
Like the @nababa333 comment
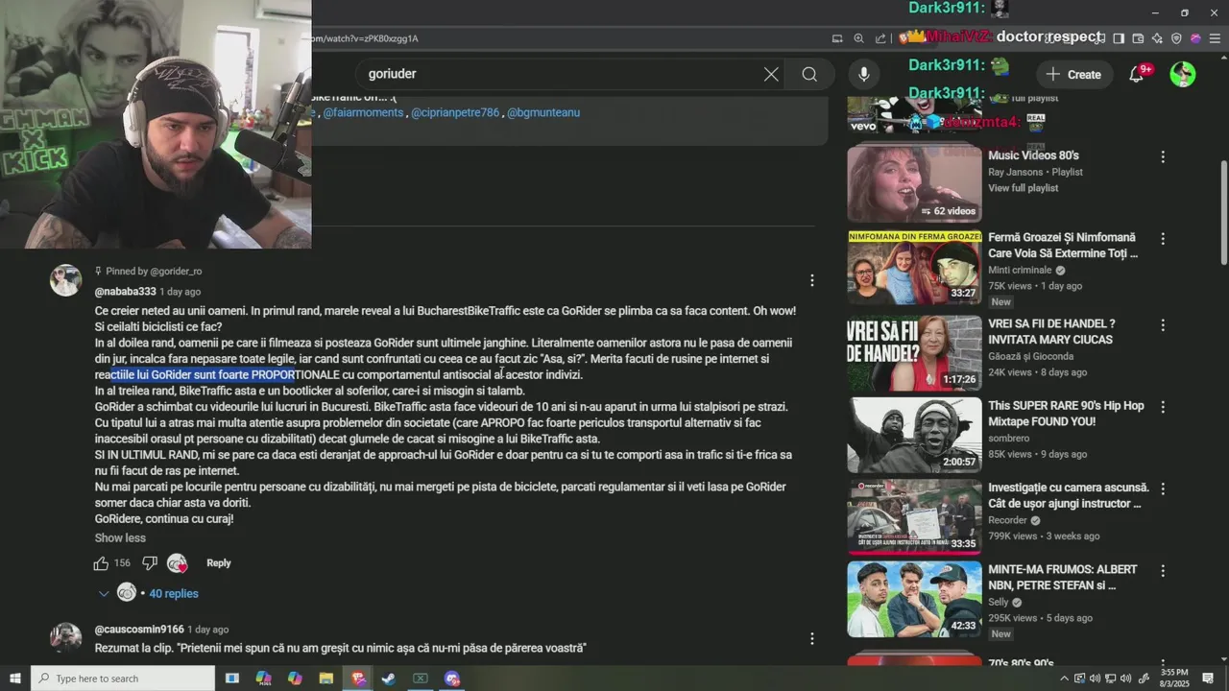click(x=101, y=563)
